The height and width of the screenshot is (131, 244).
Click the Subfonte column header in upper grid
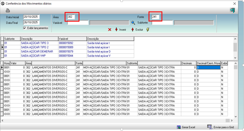12,39
